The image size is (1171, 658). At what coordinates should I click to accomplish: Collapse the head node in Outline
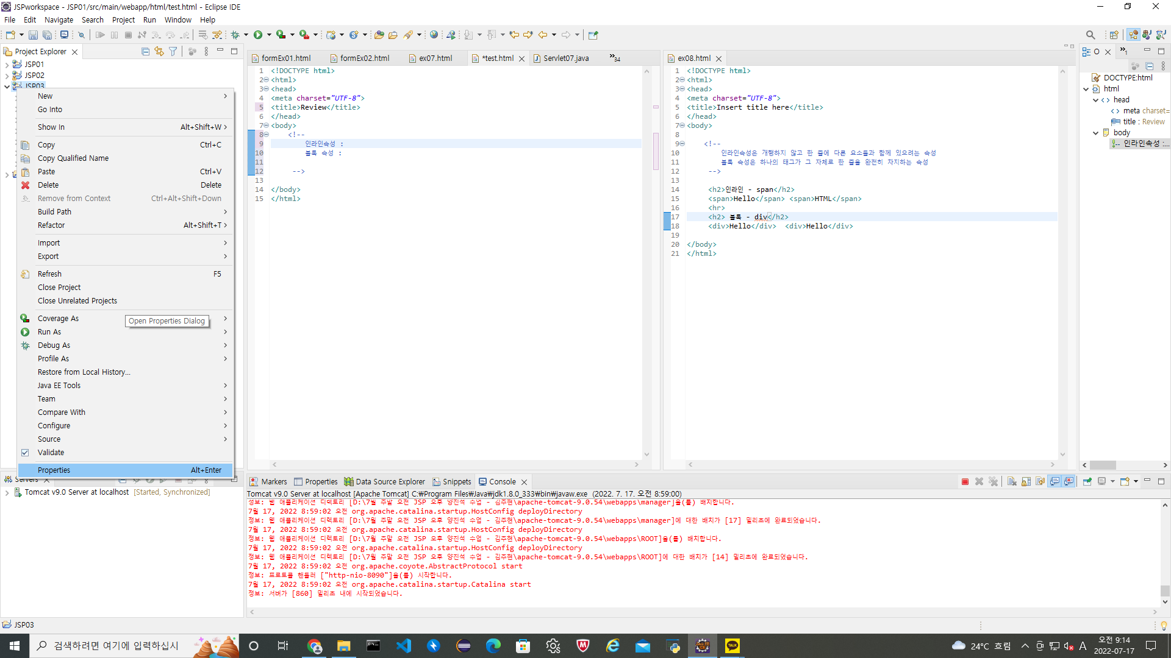[1095, 100]
